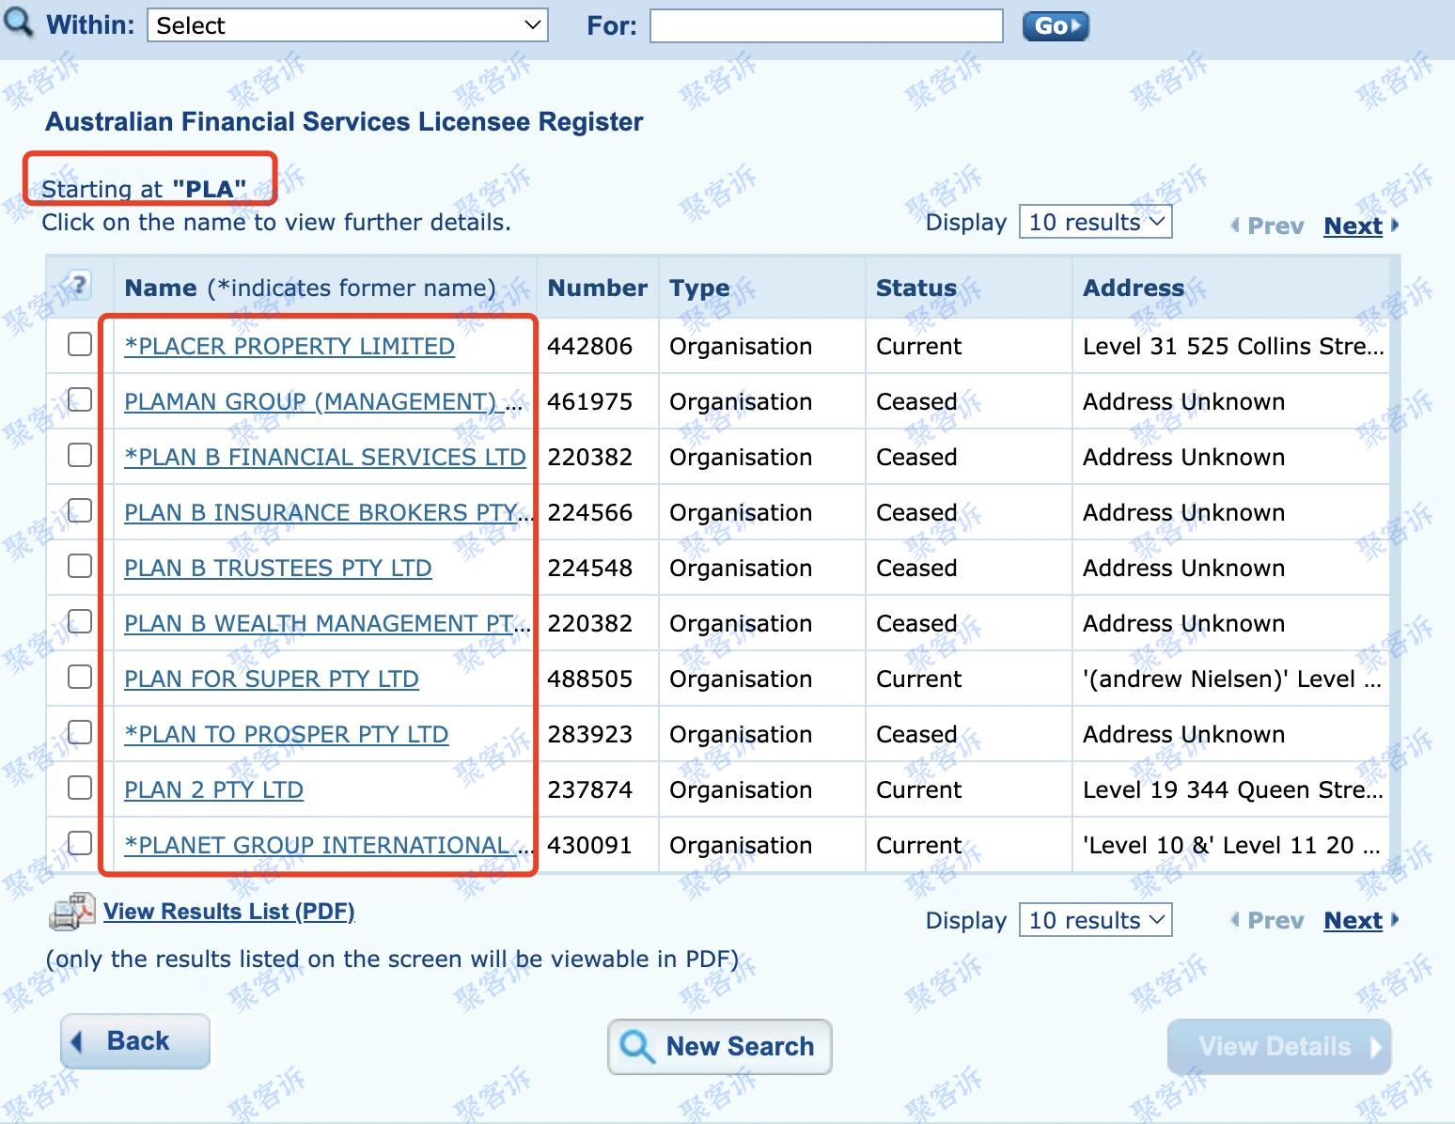The width and height of the screenshot is (1455, 1124).
Task: Check the PLAN B INSURANCE BROKERS row
Action: coord(80,511)
